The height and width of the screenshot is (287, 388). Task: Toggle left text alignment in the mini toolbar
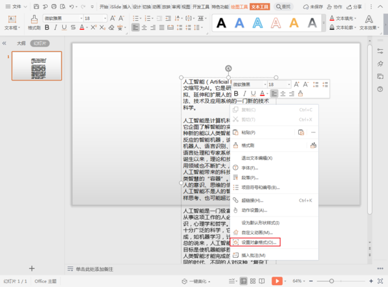coord(274,94)
